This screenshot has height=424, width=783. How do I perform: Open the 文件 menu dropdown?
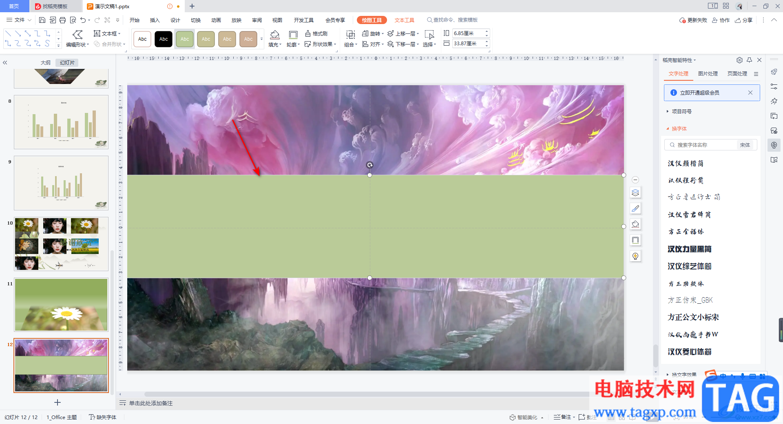[19, 20]
